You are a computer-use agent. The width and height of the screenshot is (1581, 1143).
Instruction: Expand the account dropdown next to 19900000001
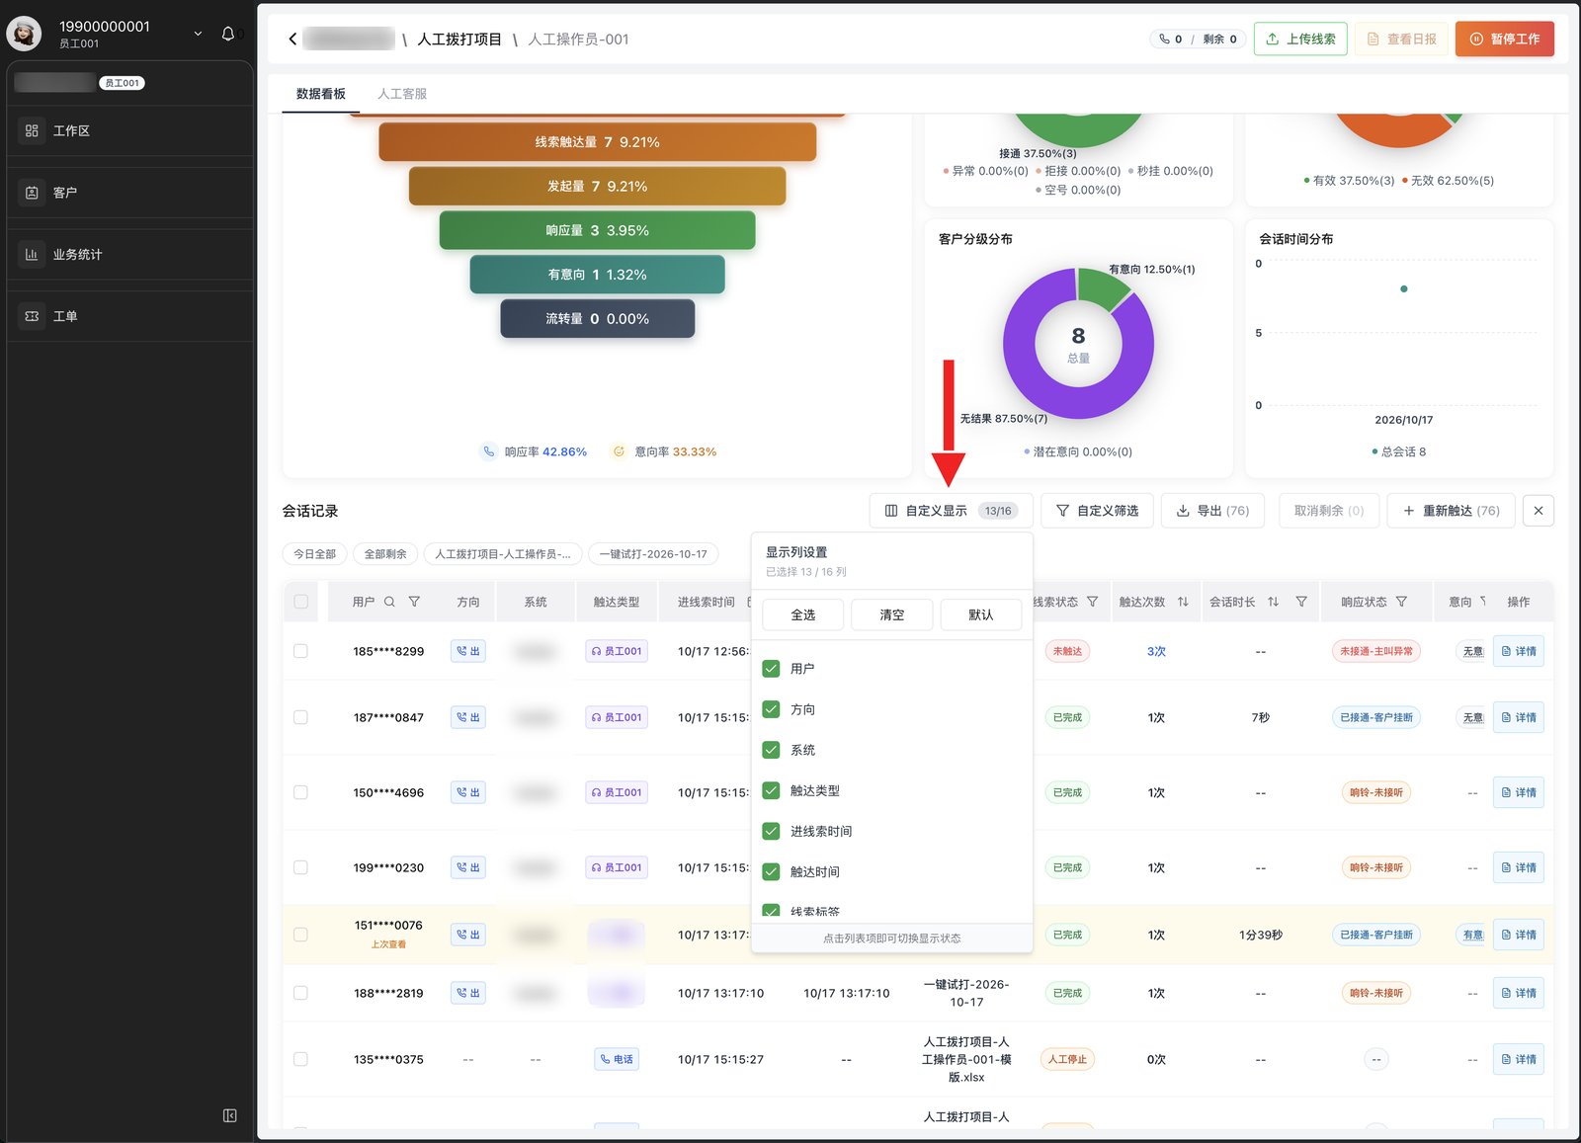click(198, 34)
